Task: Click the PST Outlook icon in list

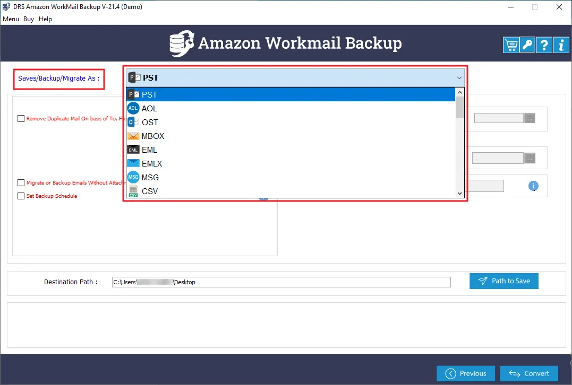Action: click(x=133, y=95)
